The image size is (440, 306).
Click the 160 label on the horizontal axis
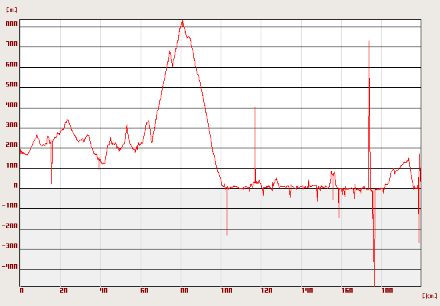(348, 291)
